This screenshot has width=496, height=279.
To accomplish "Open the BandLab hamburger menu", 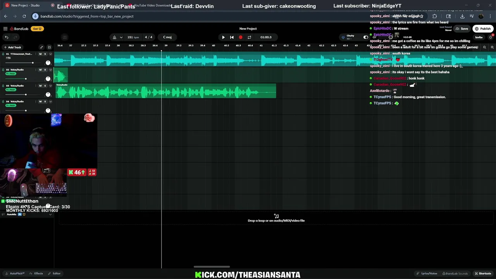I will 5,29.
